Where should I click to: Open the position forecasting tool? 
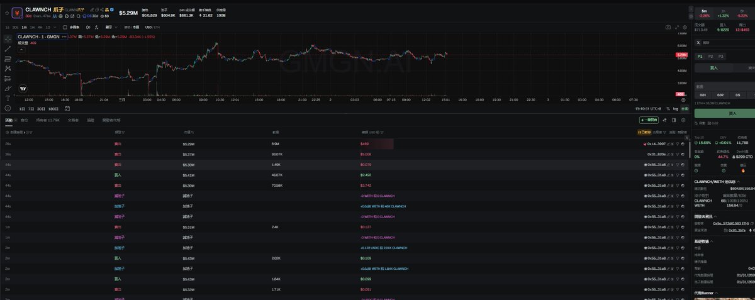click(7, 79)
